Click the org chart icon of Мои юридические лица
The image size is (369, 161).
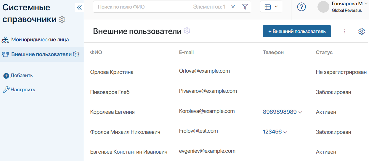(x=6, y=40)
